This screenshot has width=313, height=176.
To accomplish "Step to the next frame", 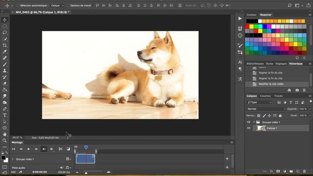I will tap(36, 149).
